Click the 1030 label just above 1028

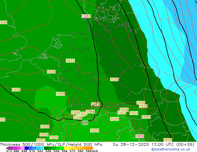141,103
